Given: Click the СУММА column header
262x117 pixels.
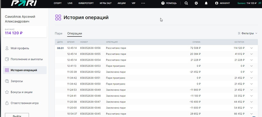Looking at the screenshot, I should click(196, 42).
